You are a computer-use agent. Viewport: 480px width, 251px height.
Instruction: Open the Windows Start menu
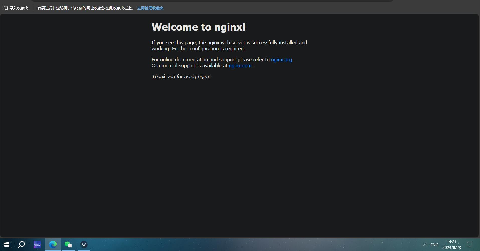[6, 245]
